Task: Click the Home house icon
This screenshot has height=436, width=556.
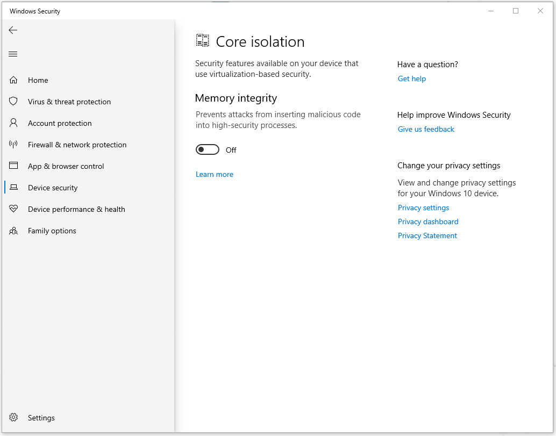Action: (13, 80)
